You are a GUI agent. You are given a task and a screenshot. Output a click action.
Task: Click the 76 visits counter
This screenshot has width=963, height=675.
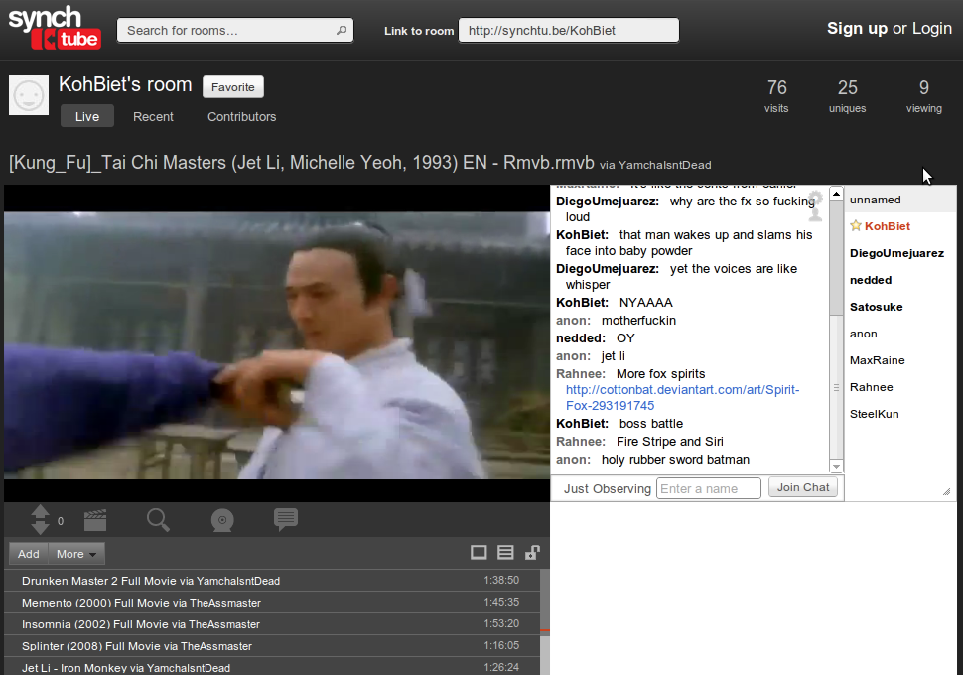(776, 96)
